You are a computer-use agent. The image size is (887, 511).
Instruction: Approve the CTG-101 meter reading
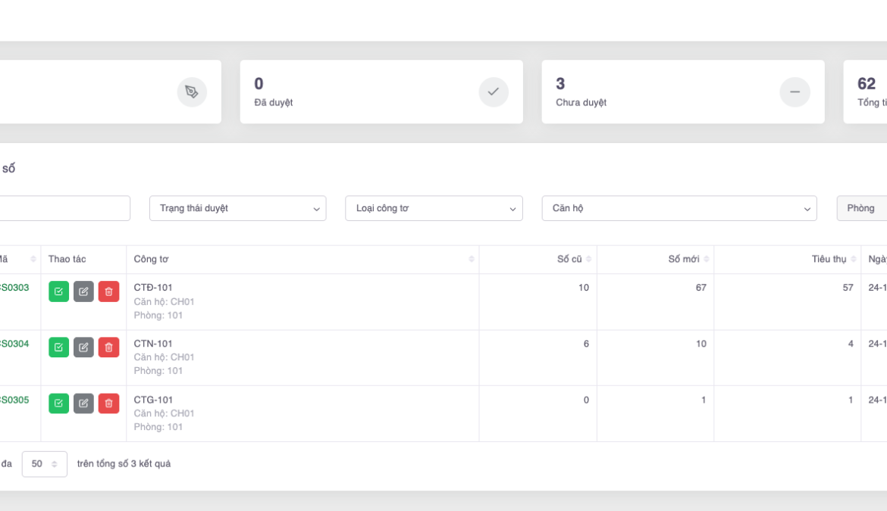tap(58, 404)
